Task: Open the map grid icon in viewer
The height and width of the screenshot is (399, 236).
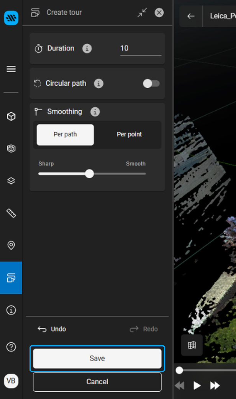Action: pyautogui.click(x=192, y=345)
